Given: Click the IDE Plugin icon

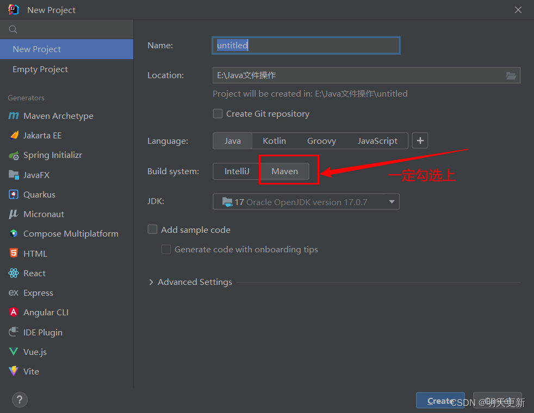Looking at the screenshot, I should (14, 332).
